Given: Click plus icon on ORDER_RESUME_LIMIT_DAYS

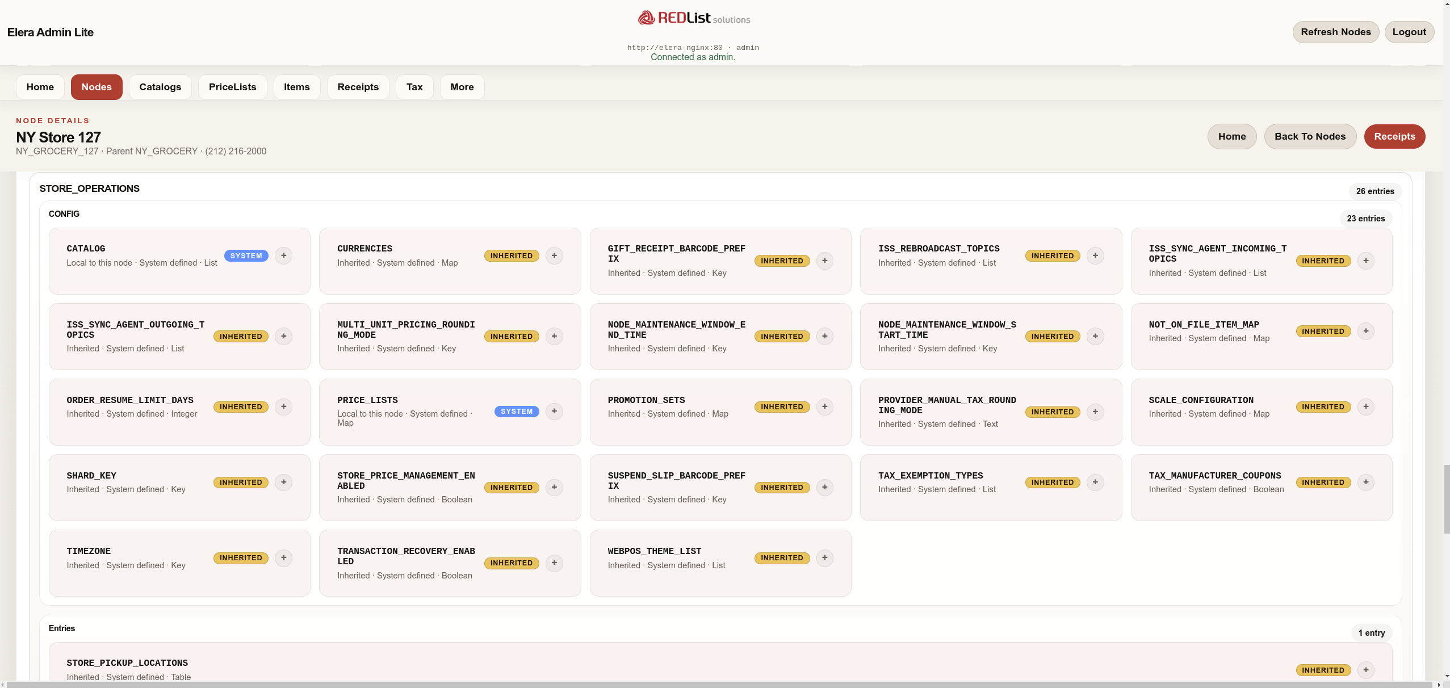Looking at the screenshot, I should [x=283, y=406].
